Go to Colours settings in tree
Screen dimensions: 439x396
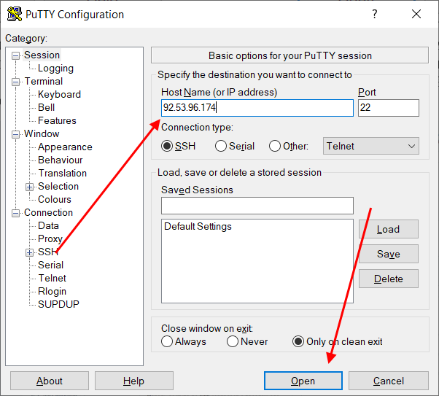(x=55, y=199)
